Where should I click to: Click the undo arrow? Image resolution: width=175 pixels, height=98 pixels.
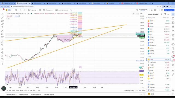[71, 10]
